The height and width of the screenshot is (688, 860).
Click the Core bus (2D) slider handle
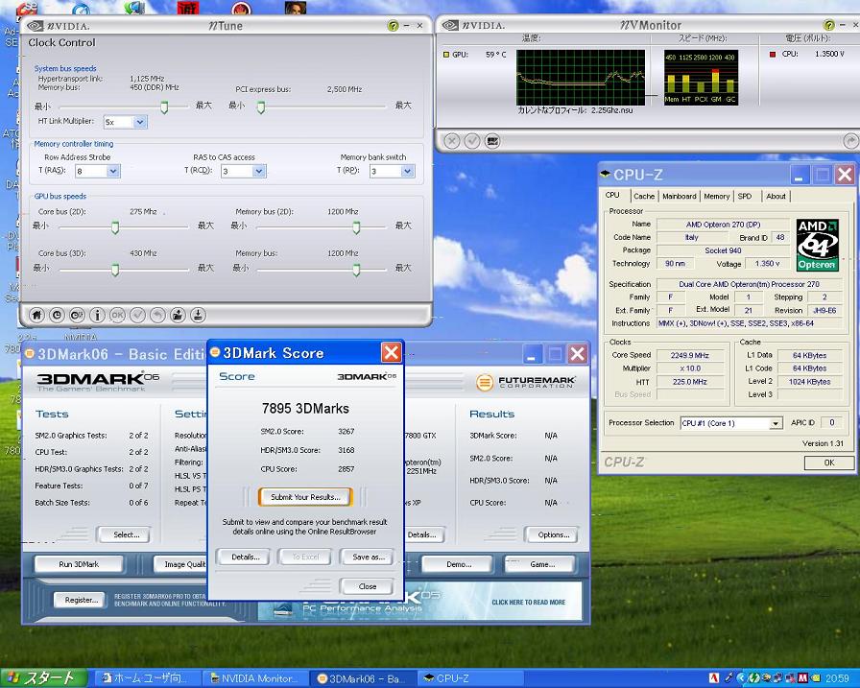tap(115, 227)
